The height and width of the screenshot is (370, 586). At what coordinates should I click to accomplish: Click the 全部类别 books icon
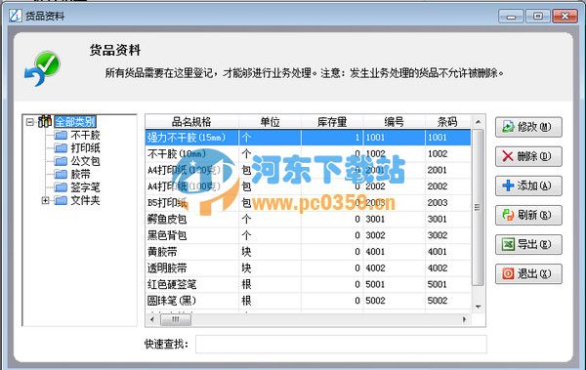click(45, 121)
